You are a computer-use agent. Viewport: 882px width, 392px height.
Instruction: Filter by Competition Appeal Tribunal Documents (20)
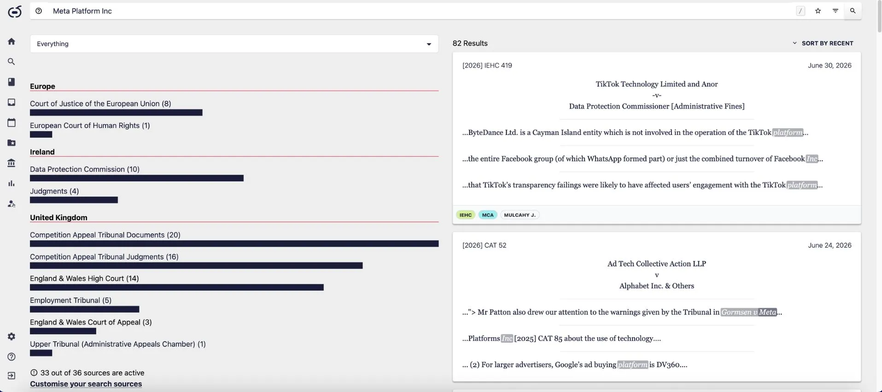(105, 235)
